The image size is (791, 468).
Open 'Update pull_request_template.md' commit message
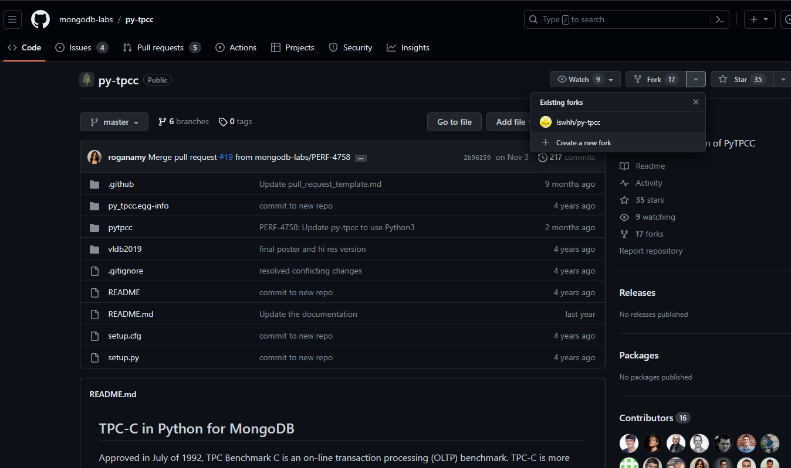tap(320, 184)
